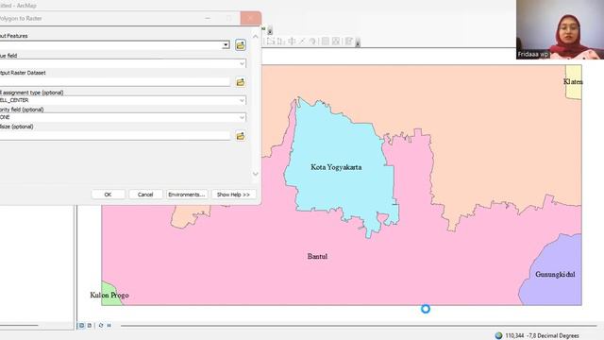Open the Value field dropdown
The height and width of the screenshot is (340, 604).
pos(242,63)
